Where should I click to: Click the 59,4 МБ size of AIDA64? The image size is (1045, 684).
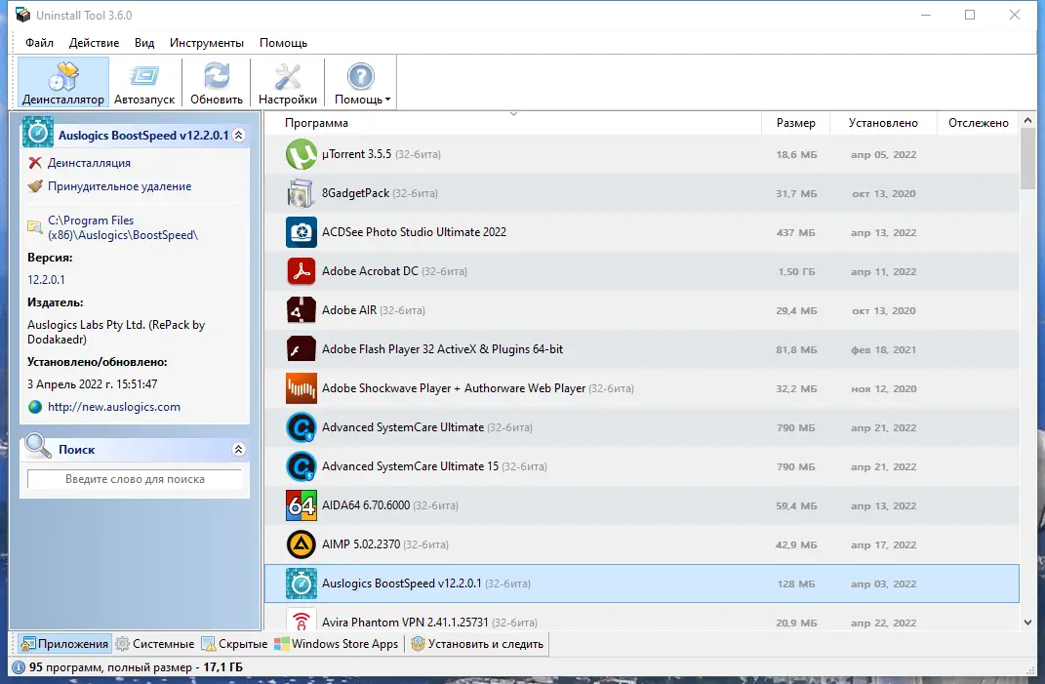796,506
